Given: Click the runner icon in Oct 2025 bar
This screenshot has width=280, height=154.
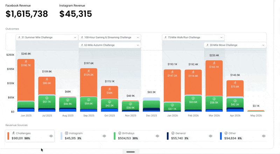Looking at the screenshot, I should (110, 89).
